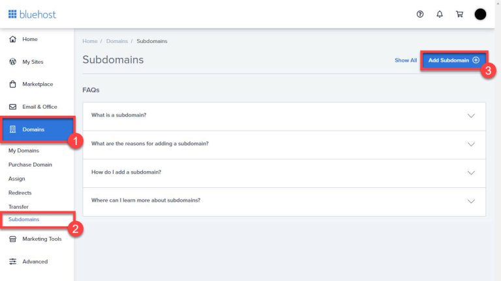Screen dimensions: 501x281
Task: Expand 'What is a subdomain?' FAQ
Action: (472, 116)
